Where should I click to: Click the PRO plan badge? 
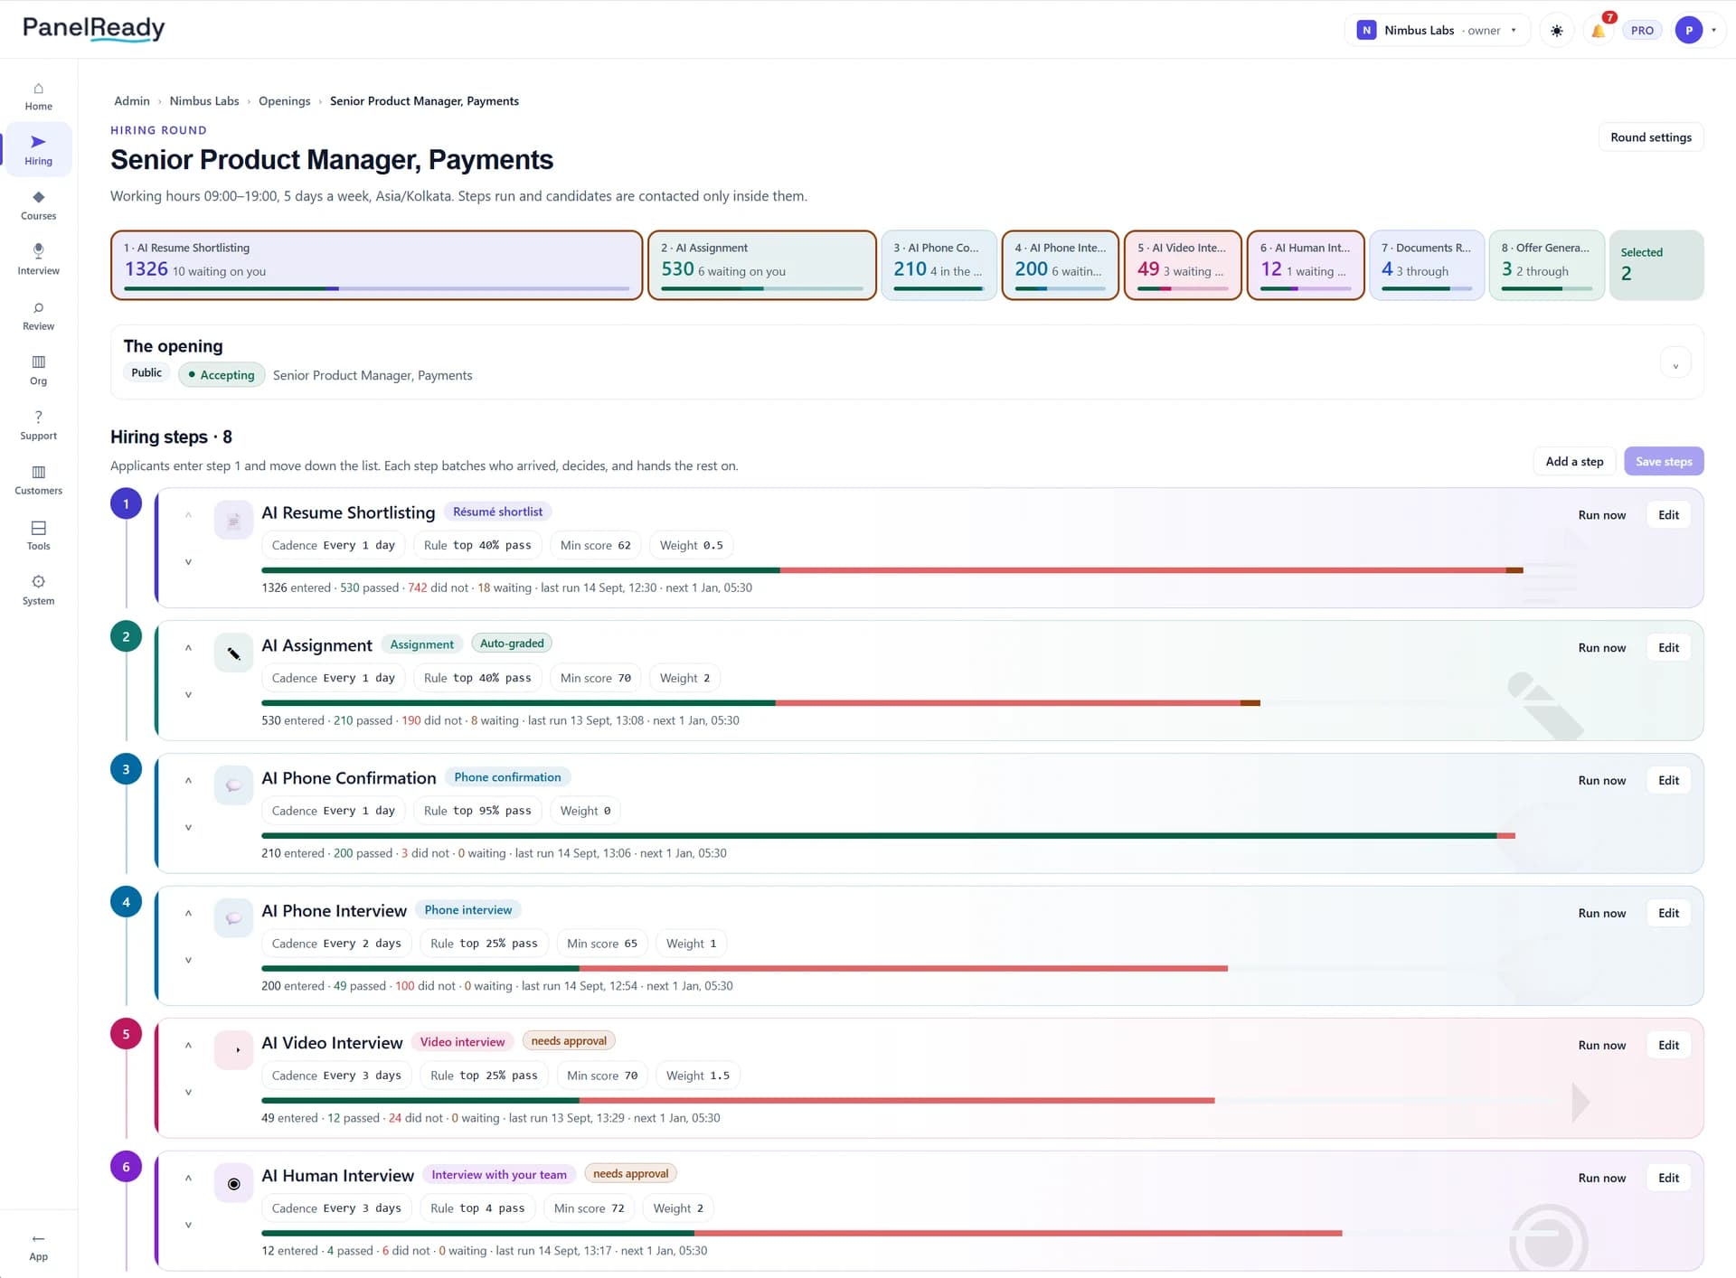point(1642,31)
